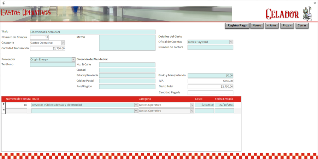Screen dimensions: 318x159
Task: Close the window with the X
Action: click(314, 3)
